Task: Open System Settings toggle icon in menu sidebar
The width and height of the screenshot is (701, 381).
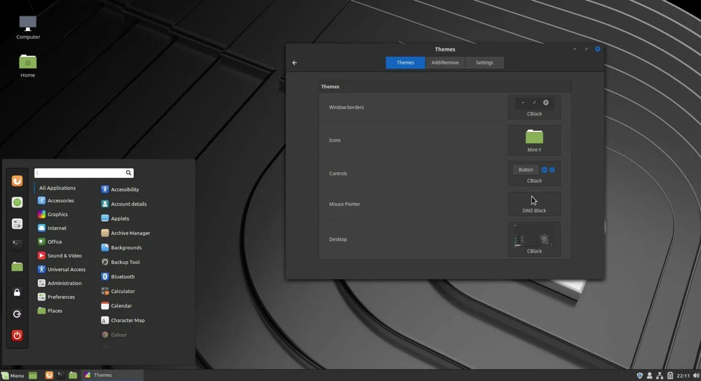Action: click(17, 224)
